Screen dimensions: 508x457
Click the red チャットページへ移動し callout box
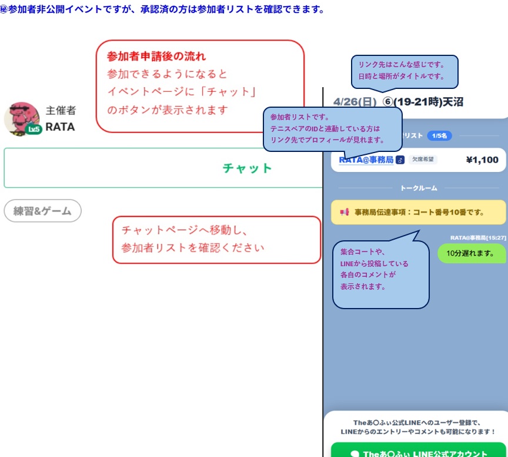(216, 240)
